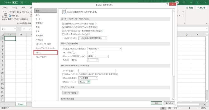209x110 pixels.
Task: Select row 17 header
Action: [x=2, y=99]
